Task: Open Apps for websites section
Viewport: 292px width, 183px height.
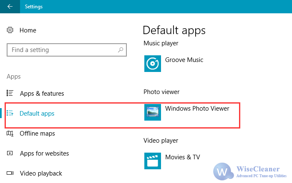Action: point(44,153)
